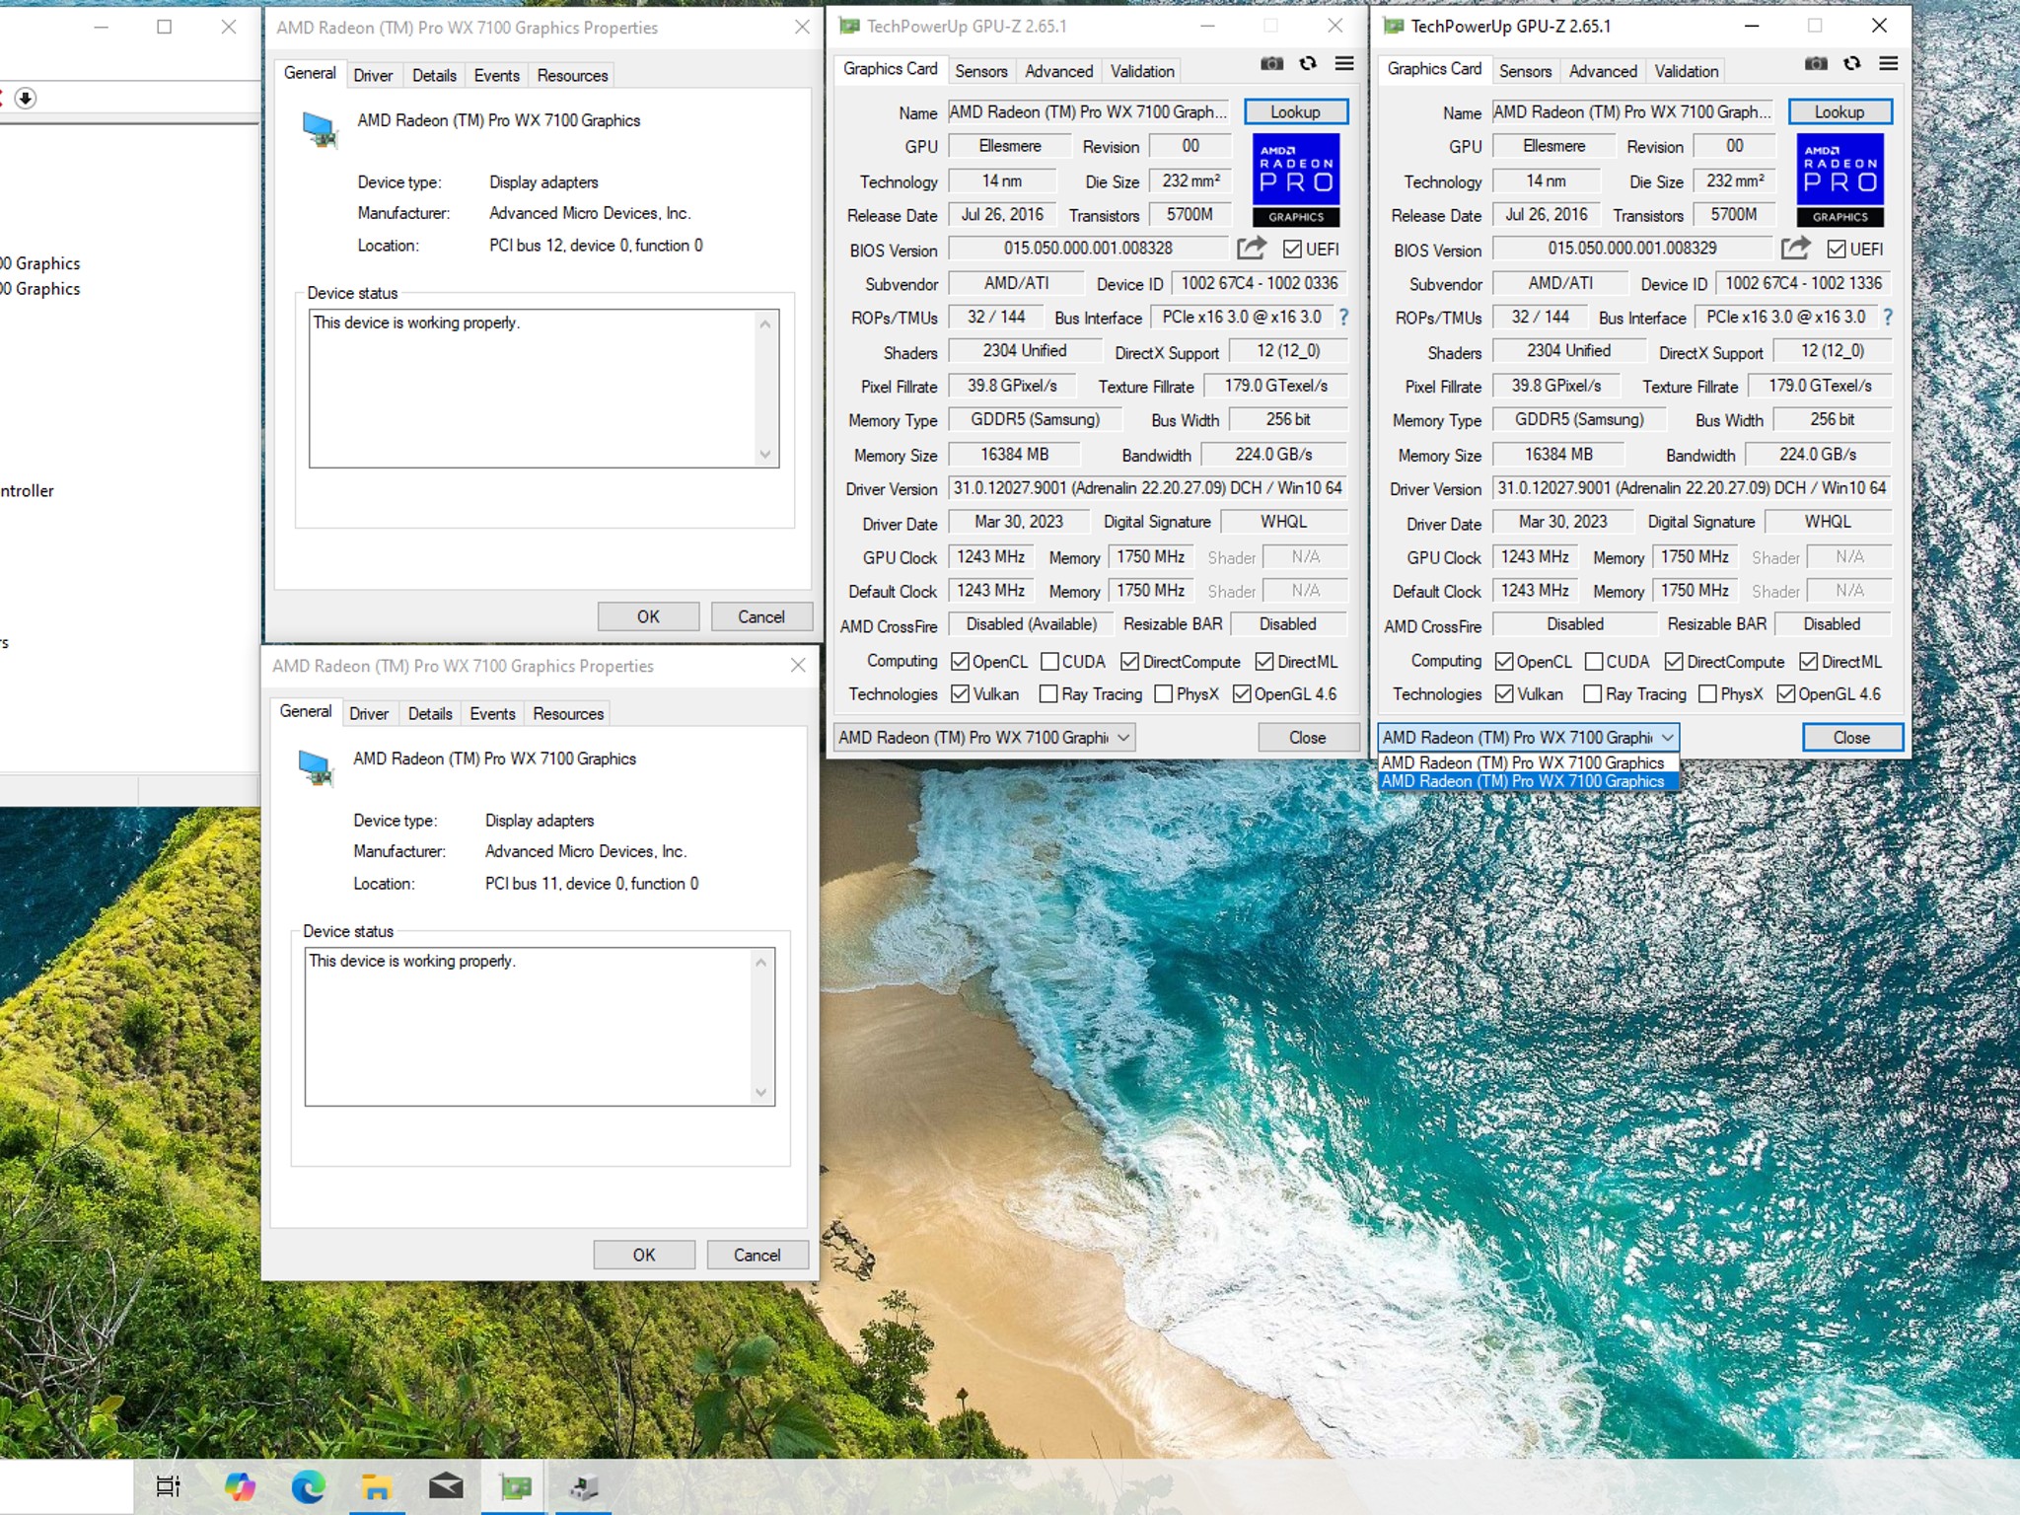Click the scroll-down arrow in upper Device status box
This screenshot has height=1515, width=2020.
tap(765, 455)
